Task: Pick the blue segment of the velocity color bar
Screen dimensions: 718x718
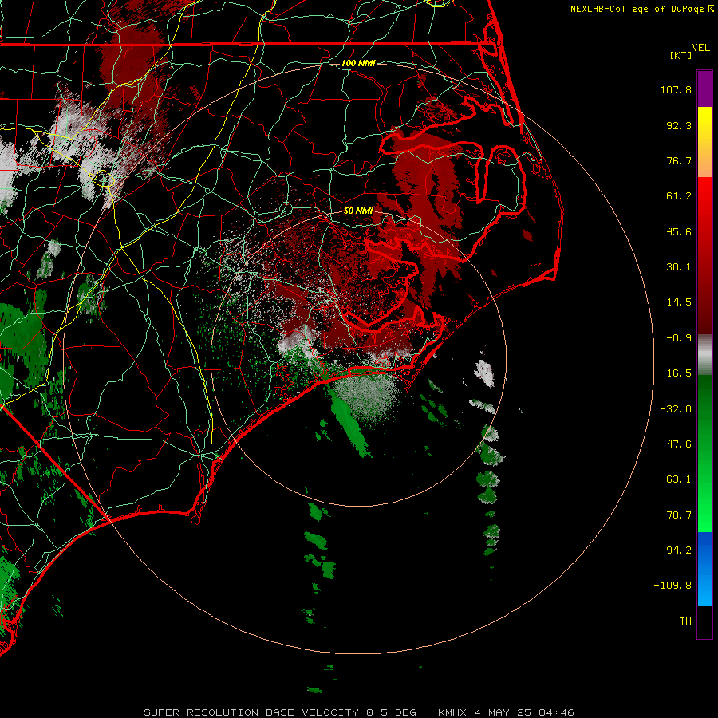Action: click(x=704, y=550)
